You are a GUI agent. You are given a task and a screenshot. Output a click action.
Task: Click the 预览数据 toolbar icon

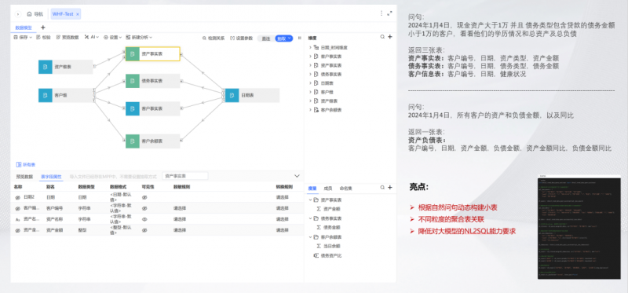[x=58, y=37]
